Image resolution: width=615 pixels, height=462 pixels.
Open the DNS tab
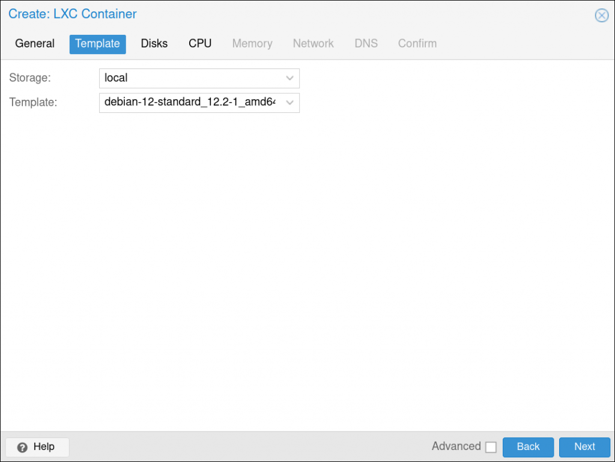[x=366, y=44]
